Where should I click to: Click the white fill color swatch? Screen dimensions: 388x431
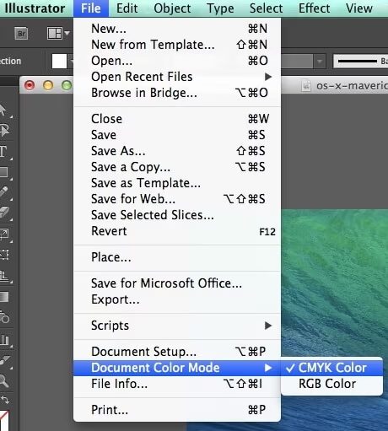[x=59, y=61]
